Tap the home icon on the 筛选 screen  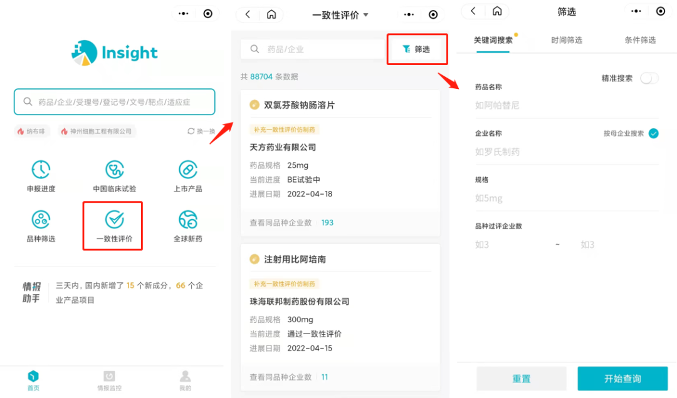click(x=497, y=11)
